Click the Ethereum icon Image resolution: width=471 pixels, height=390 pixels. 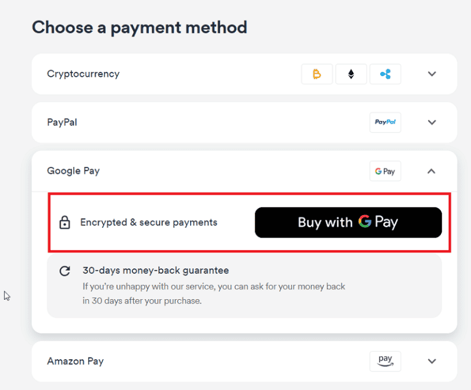tap(351, 74)
